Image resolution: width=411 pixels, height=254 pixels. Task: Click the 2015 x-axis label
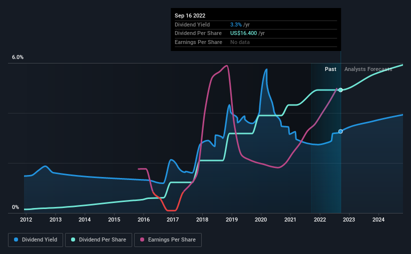point(114,219)
